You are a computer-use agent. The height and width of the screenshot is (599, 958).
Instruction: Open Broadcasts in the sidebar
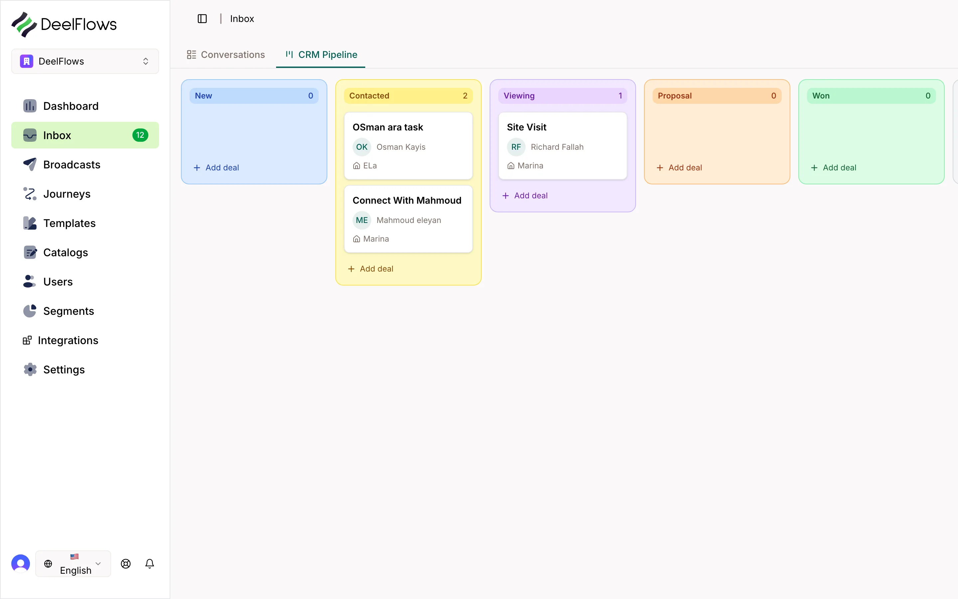[85, 164]
